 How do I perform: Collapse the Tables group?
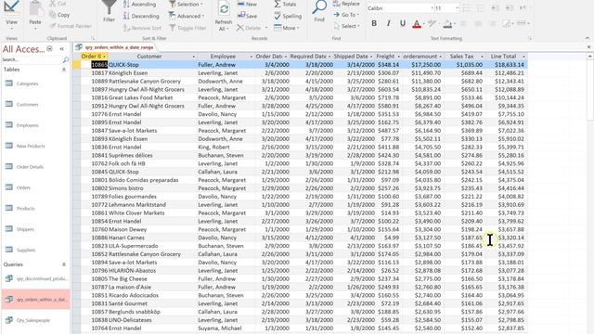(64, 70)
